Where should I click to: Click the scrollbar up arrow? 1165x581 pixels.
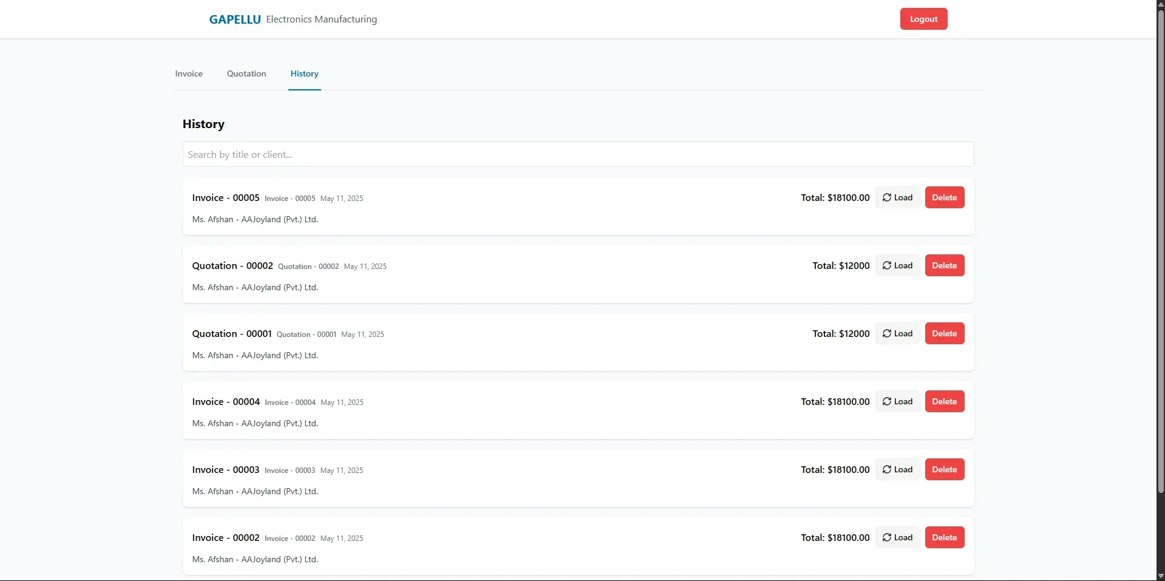coord(1161,4)
